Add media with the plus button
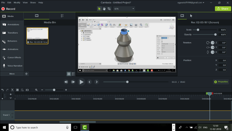232x131 pixels. click(x=26, y=74)
